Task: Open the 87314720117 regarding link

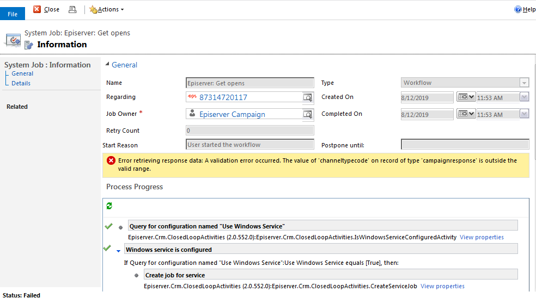Action: pos(223,97)
